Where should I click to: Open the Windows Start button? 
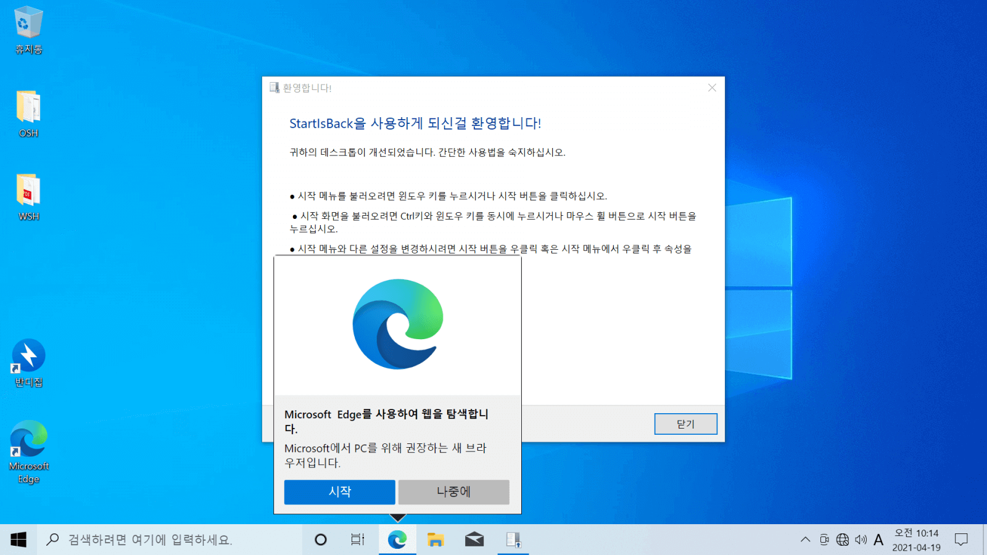(19, 540)
